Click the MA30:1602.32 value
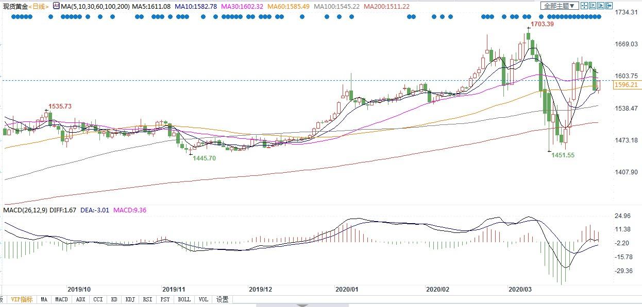 243,6
